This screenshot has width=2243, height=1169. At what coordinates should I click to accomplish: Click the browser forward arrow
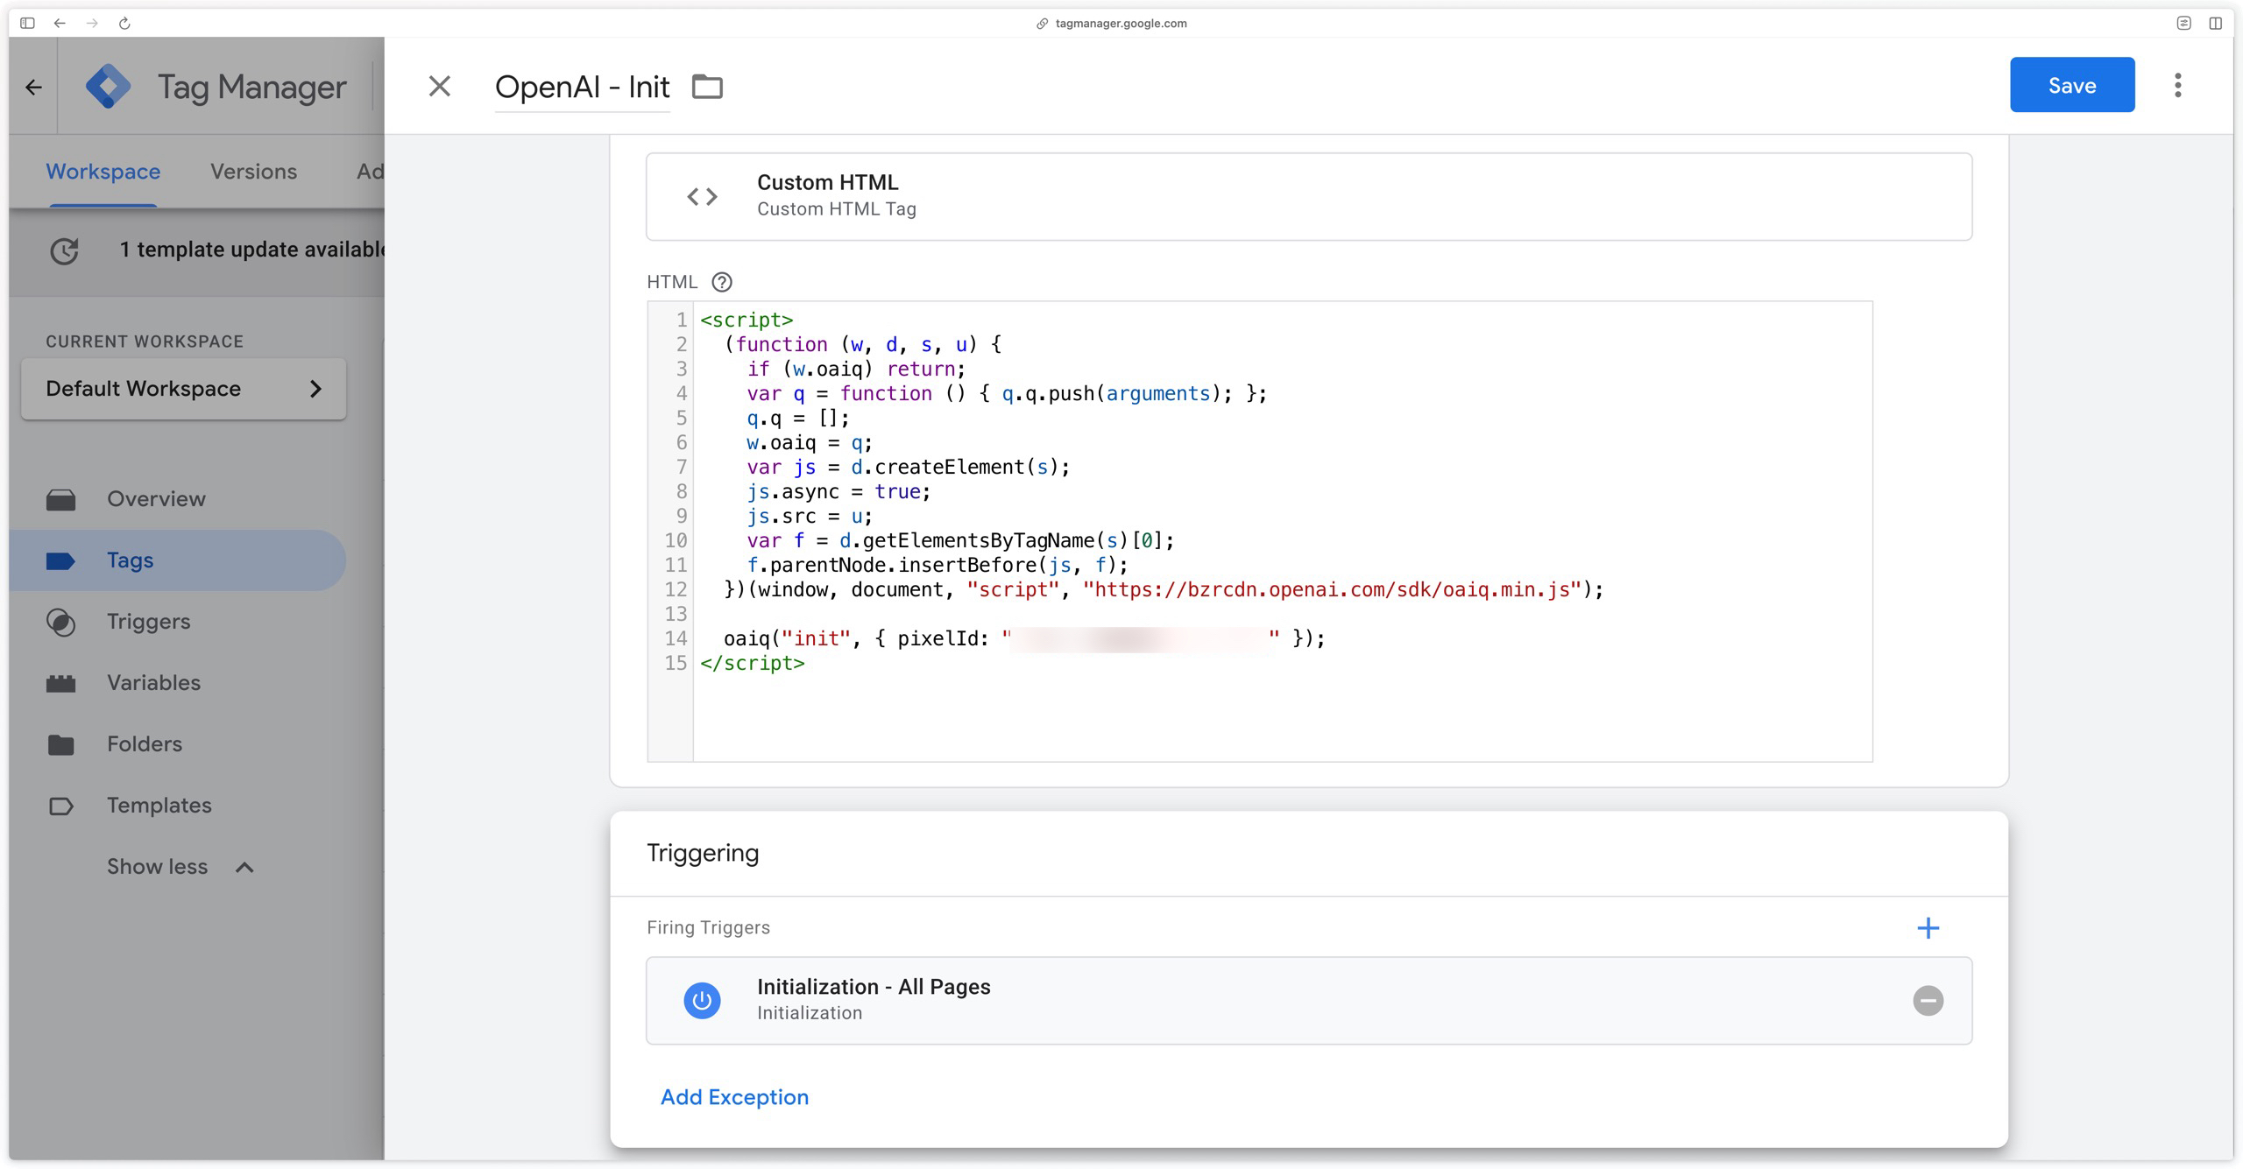(x=92, y=24)
